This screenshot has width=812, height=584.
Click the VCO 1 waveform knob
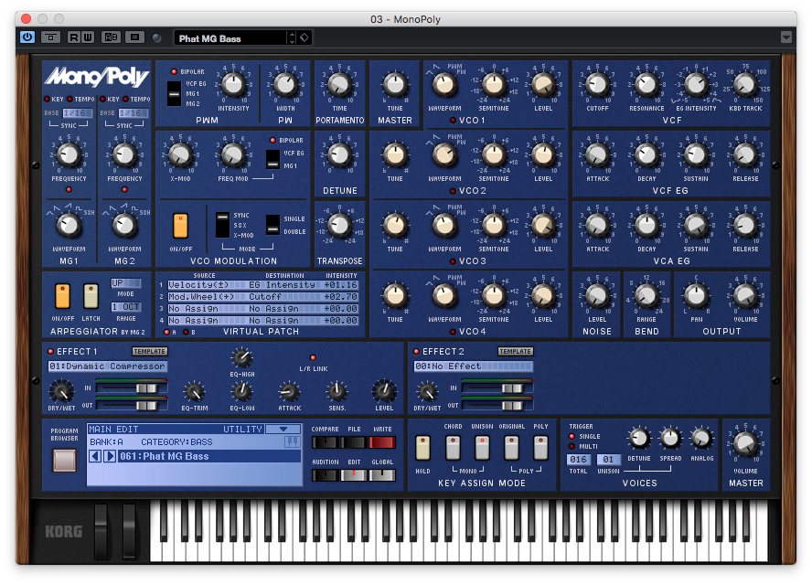pyautogui.click(x=444, y=84)
